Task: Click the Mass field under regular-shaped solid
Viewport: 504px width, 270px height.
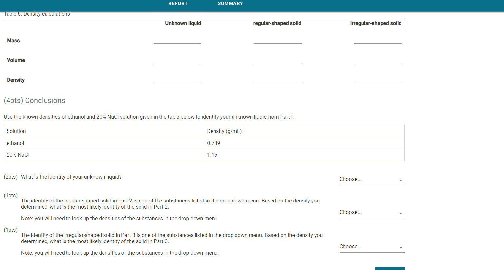Action: [x=277, y=42]
